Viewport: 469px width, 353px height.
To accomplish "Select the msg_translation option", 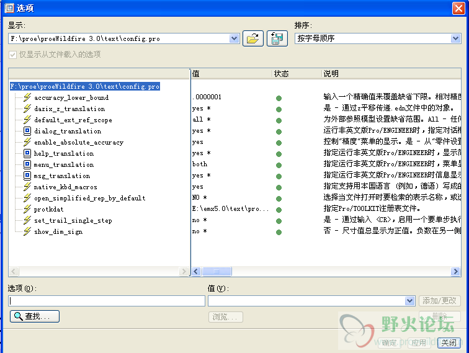I will click(62, 176).
